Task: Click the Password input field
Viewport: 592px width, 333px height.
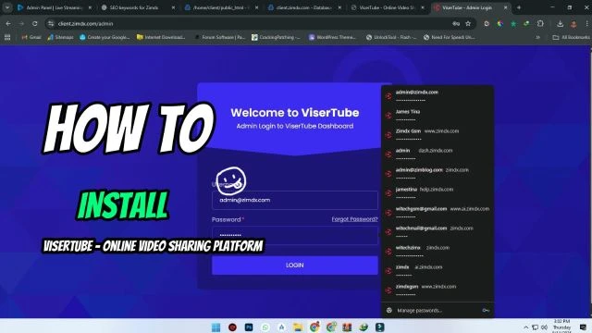Action: tap(295, 235)
